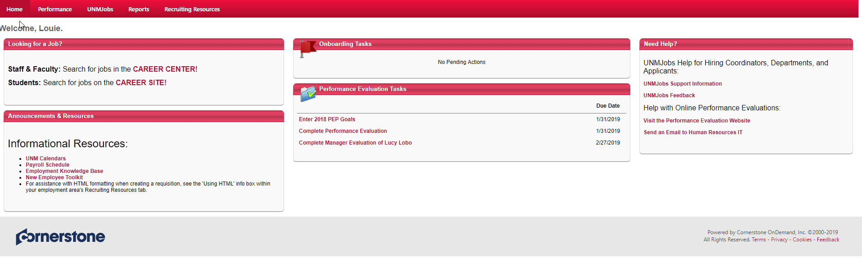Open Enter 2018 PEP Goals task
This screenshot has height=263, width=862.
tap(327, 119)
